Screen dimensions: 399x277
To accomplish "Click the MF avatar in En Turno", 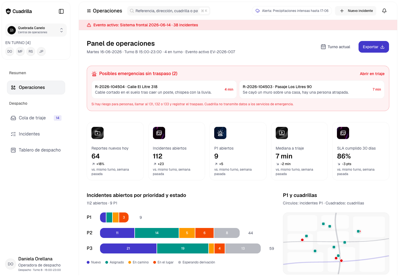I will click(x=20, y=52).
